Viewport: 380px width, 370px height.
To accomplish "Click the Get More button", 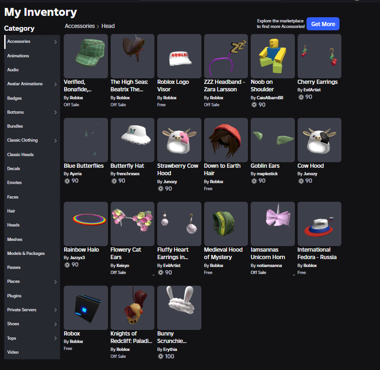I will [323, 24].
